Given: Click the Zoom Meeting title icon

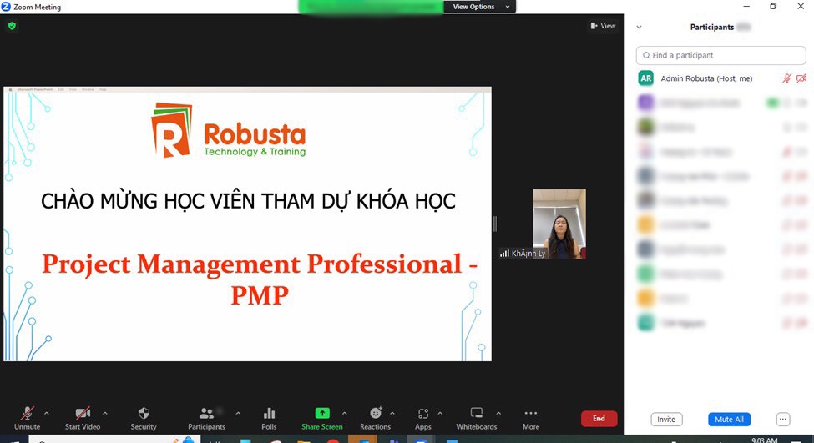Looking at the screenshot, I should [6, 7].
